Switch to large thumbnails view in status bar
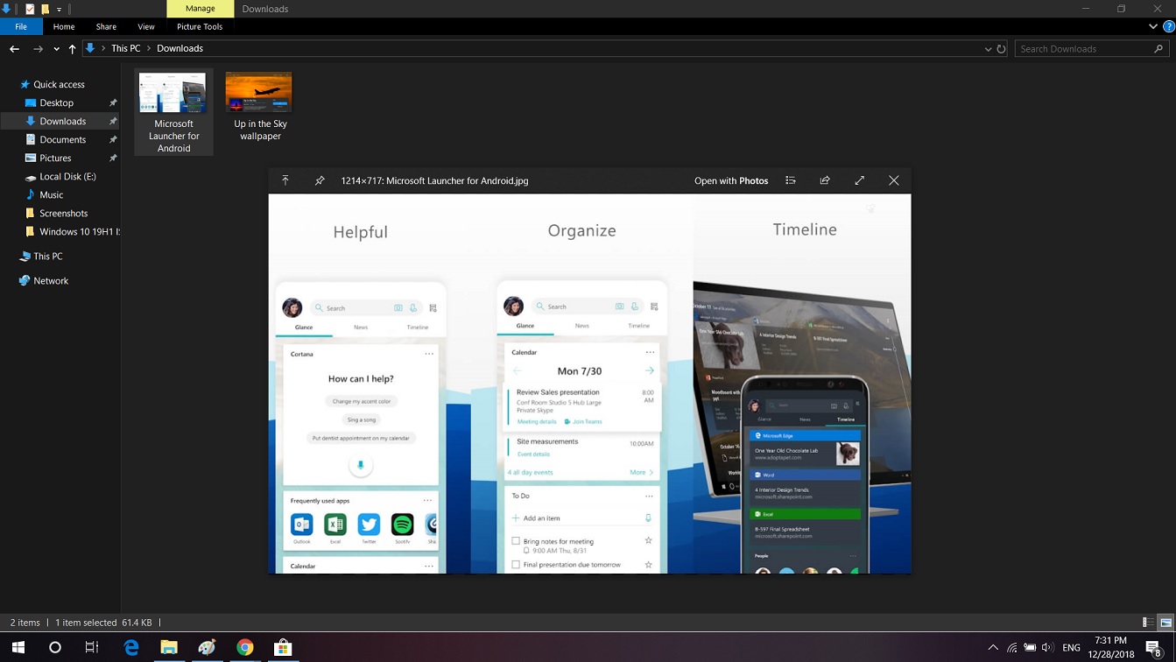This screenshot has width=1176, height=662. pos(1165,623)
